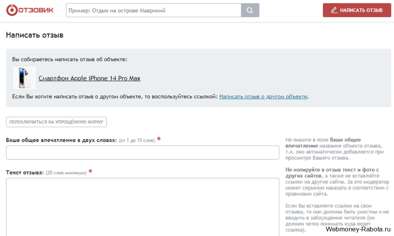The height and width of the screenshot is (236, 394).
Task: Open the iPhone 14 Pro Max thumbnail
Action: coord(24,78)
